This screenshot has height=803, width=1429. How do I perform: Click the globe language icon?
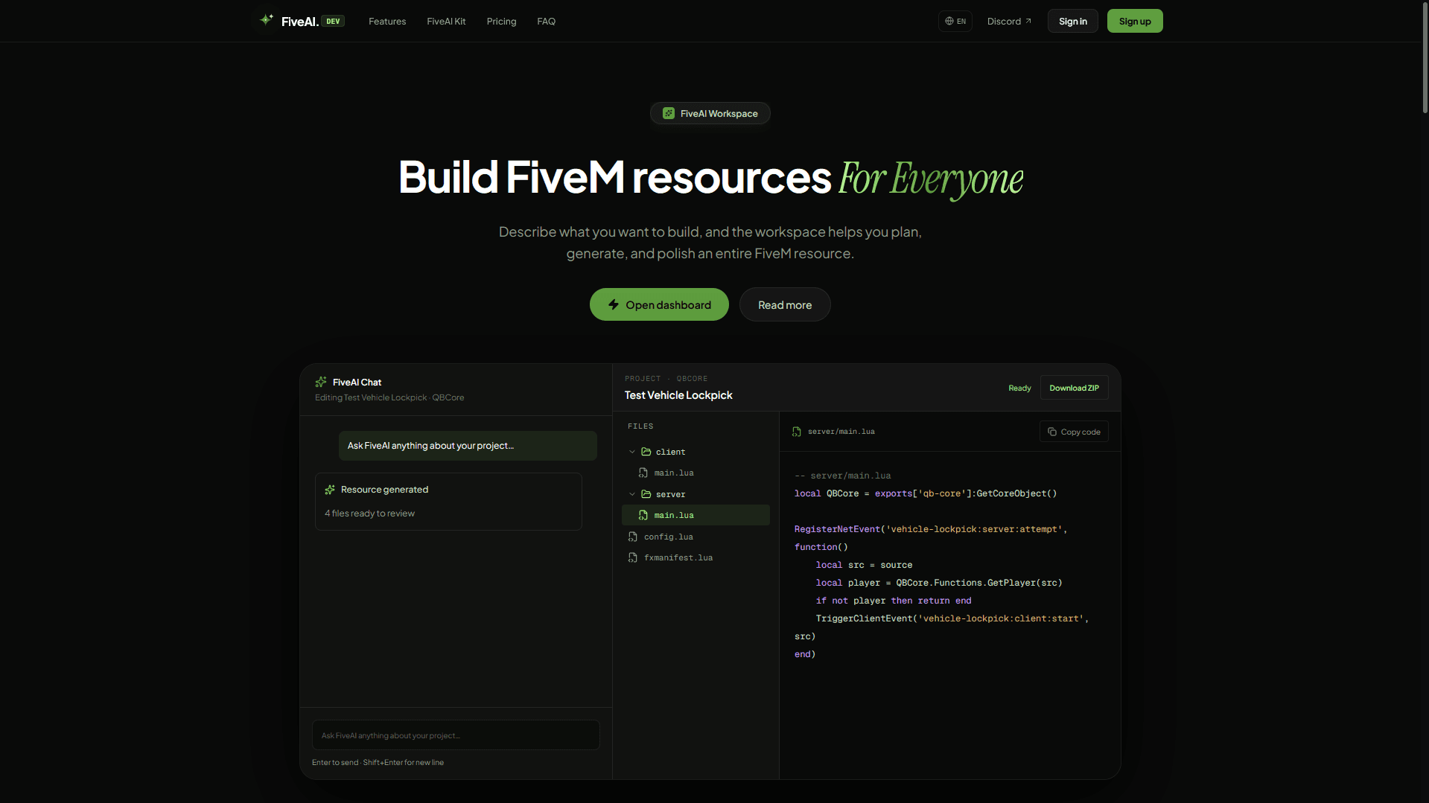pyautogui.click(x=949, y=21)
